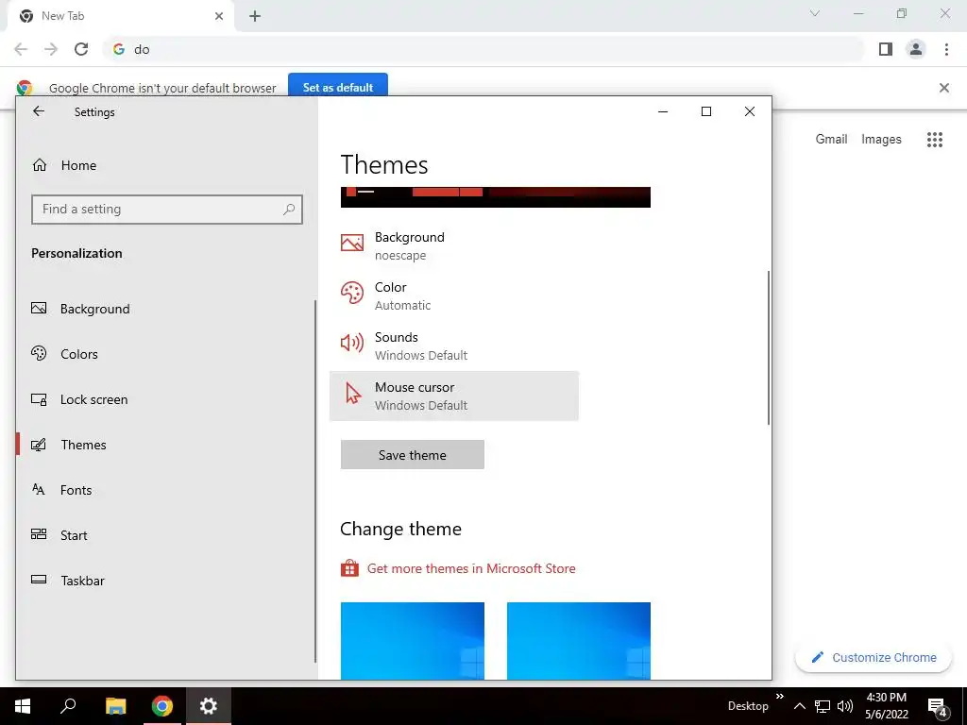Viewport: 967px width, 725px height.
Task: Open theme Background noescape option
Action: coord(454,246)
